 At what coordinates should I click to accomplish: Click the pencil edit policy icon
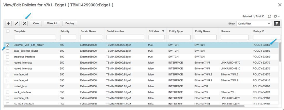(x=17, y=24)
